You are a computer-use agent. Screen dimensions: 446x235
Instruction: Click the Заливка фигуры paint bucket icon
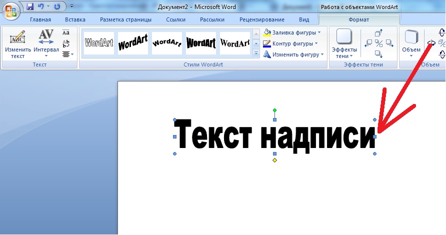click(267, 32)
